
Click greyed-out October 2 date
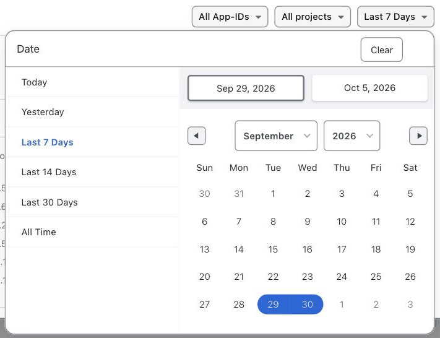tap(376, 305)
